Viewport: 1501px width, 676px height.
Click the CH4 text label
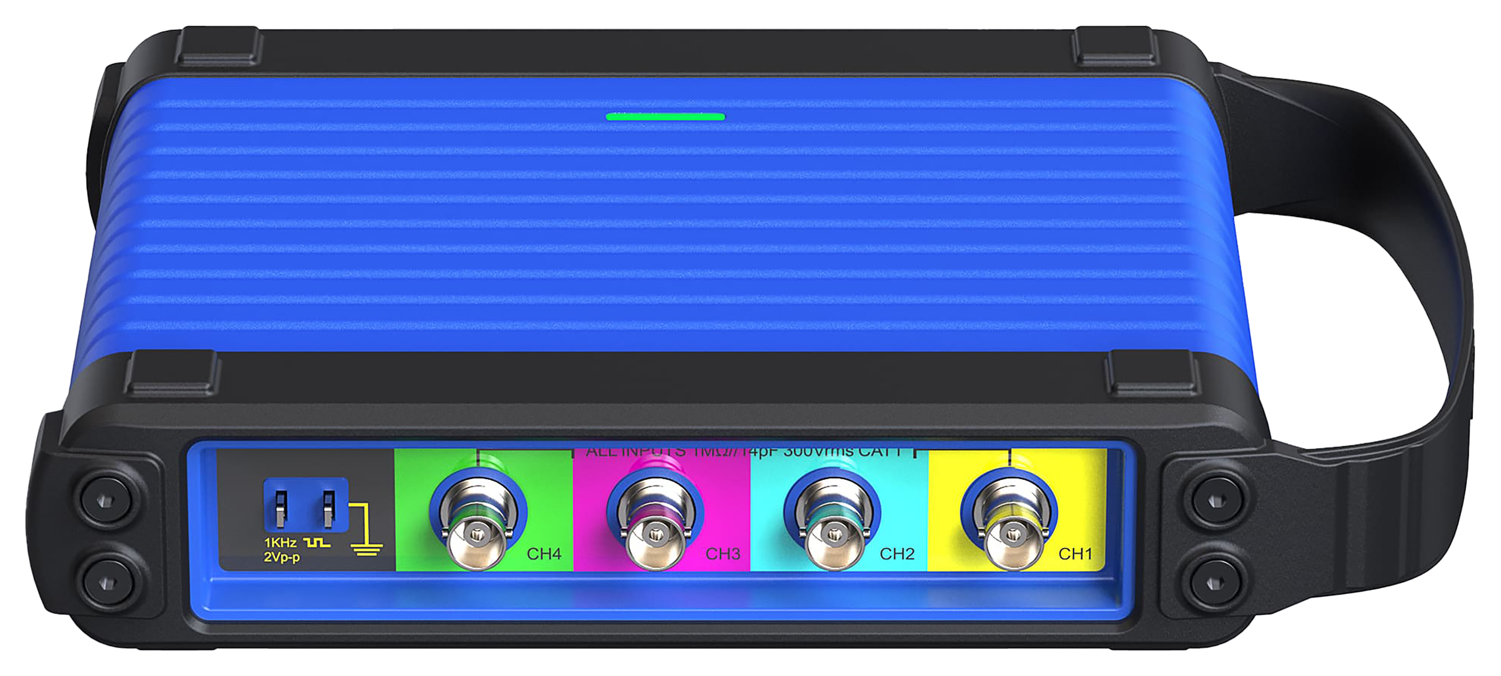click(544, 553)
